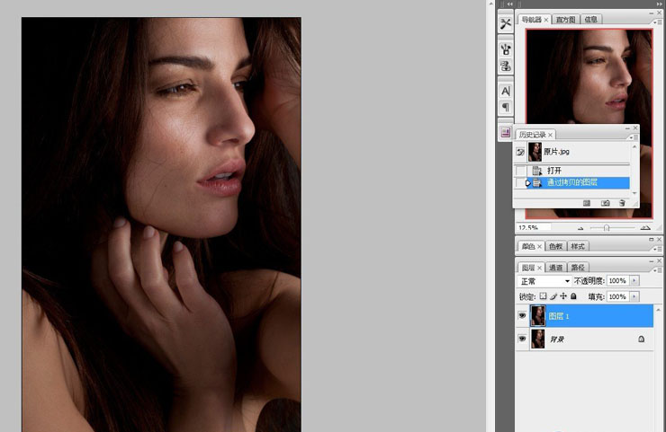Close the 颜色 tab with its x
Image resolution: width=666 pixels, height=432 pixels.
[539, 246]
